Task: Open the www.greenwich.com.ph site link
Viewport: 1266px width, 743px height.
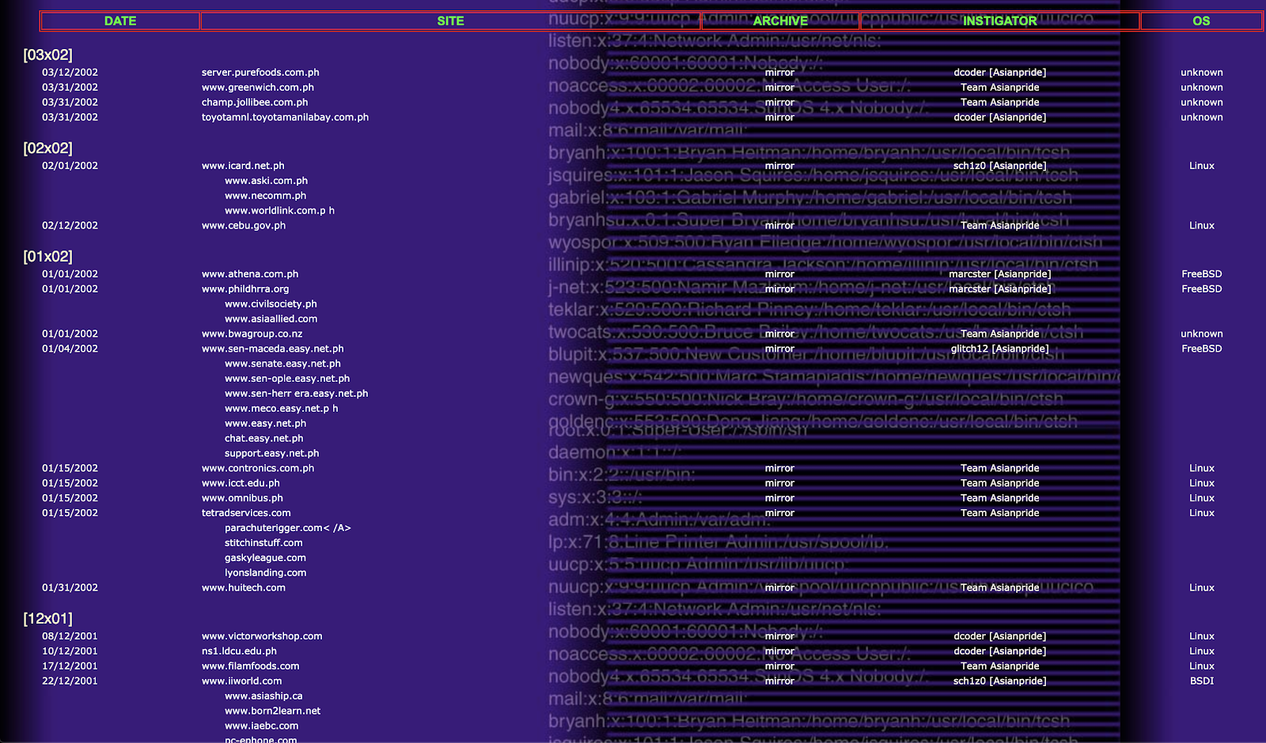Action: [x=258, y=88]
